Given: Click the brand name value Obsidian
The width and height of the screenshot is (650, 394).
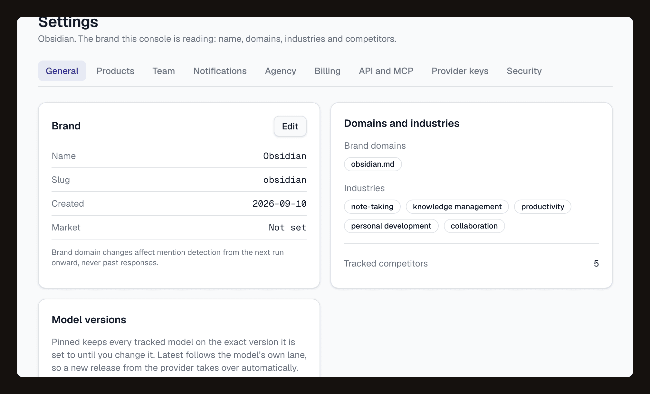Looking at the screenshot, I should click(285, 156).
